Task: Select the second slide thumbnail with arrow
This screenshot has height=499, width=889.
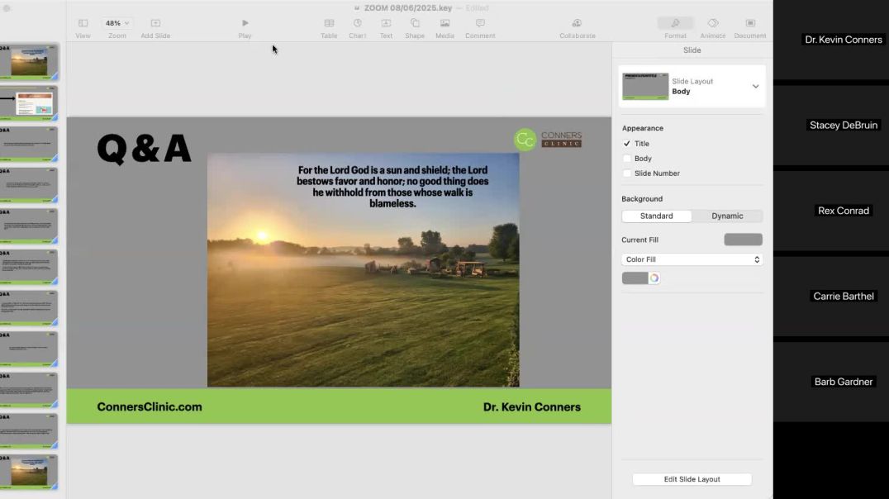Action: 28,103
